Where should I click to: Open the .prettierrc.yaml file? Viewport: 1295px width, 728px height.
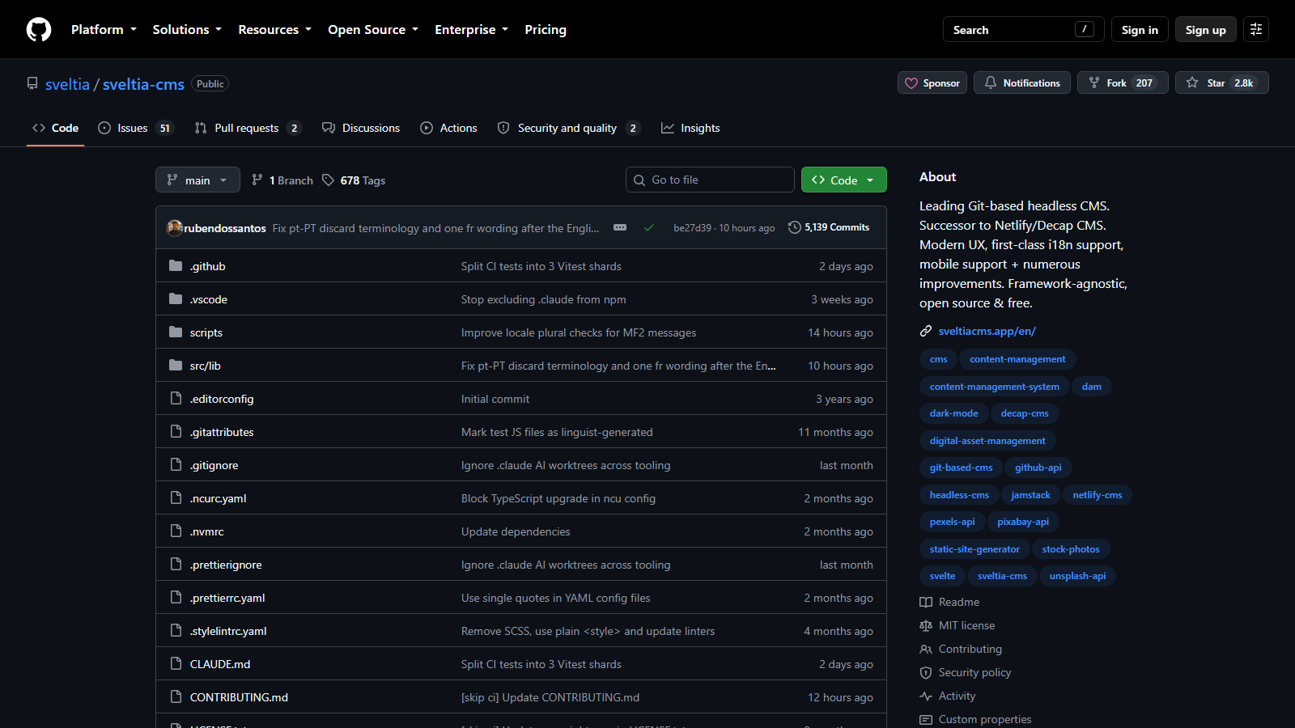tap(227, 598)
